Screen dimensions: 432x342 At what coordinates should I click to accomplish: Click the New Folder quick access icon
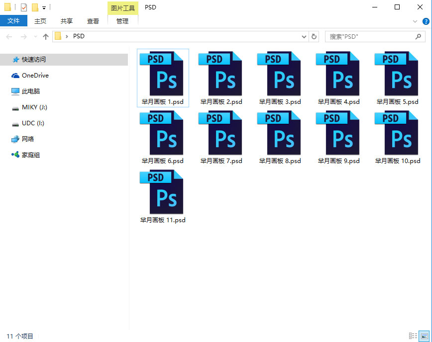pyautogui.click(x=35, y=7)
